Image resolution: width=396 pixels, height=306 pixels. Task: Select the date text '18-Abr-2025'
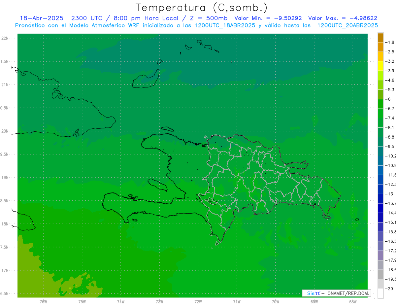tap(41, 18)
